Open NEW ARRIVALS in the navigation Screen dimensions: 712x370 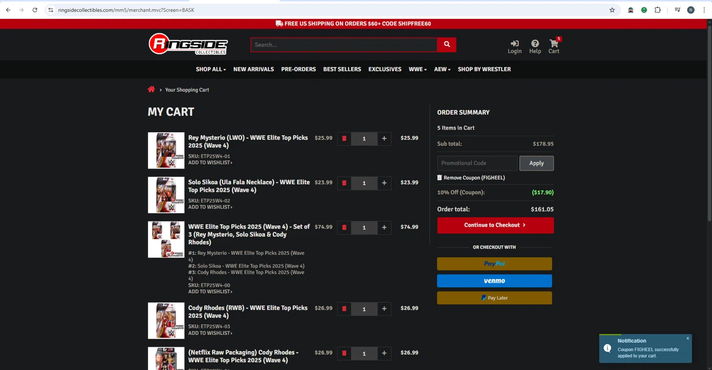click(253, 69)
